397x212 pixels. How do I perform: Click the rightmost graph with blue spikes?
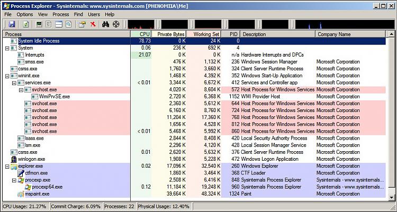click(345, 24)
